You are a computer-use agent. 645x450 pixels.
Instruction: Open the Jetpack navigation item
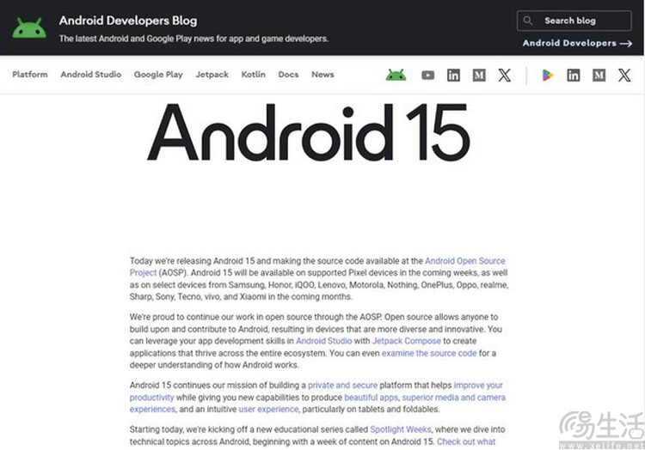(x=212, y=75)
